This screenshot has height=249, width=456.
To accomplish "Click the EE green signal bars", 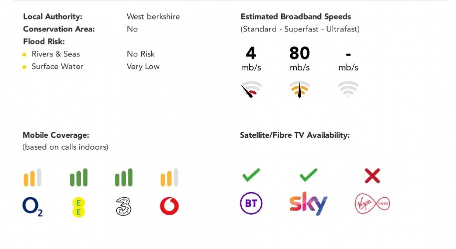I will 78,177.
